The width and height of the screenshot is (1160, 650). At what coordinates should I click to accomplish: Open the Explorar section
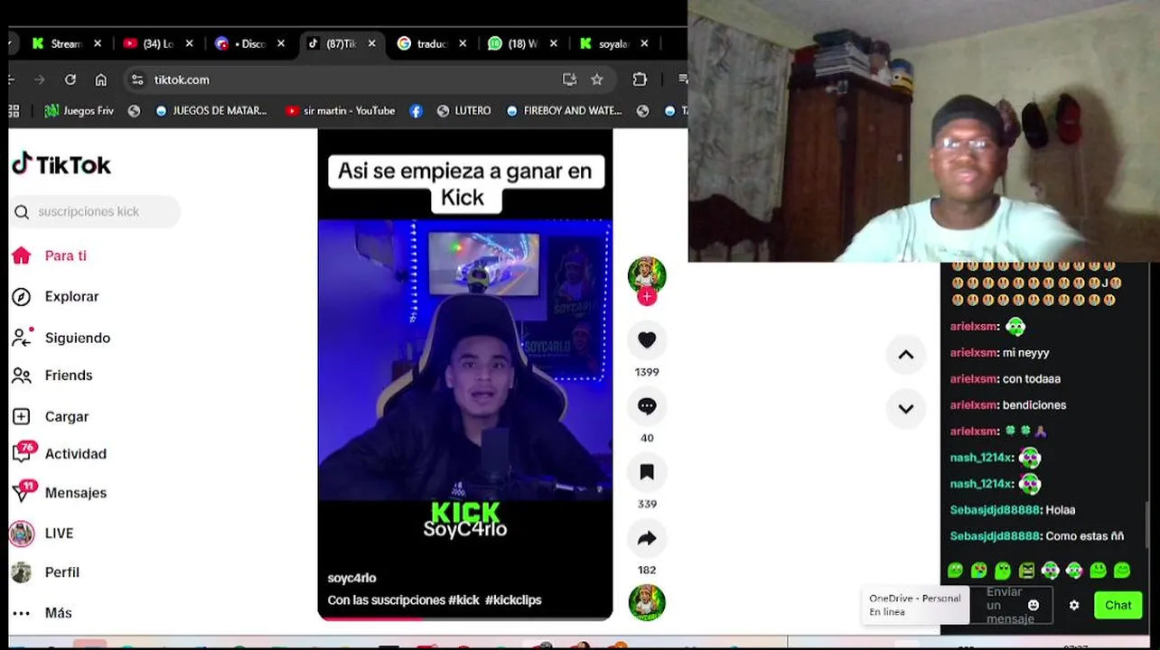[x=55, y=296]
